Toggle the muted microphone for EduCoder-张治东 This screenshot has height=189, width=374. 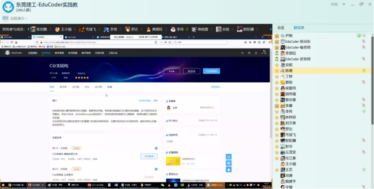(363, 42)
